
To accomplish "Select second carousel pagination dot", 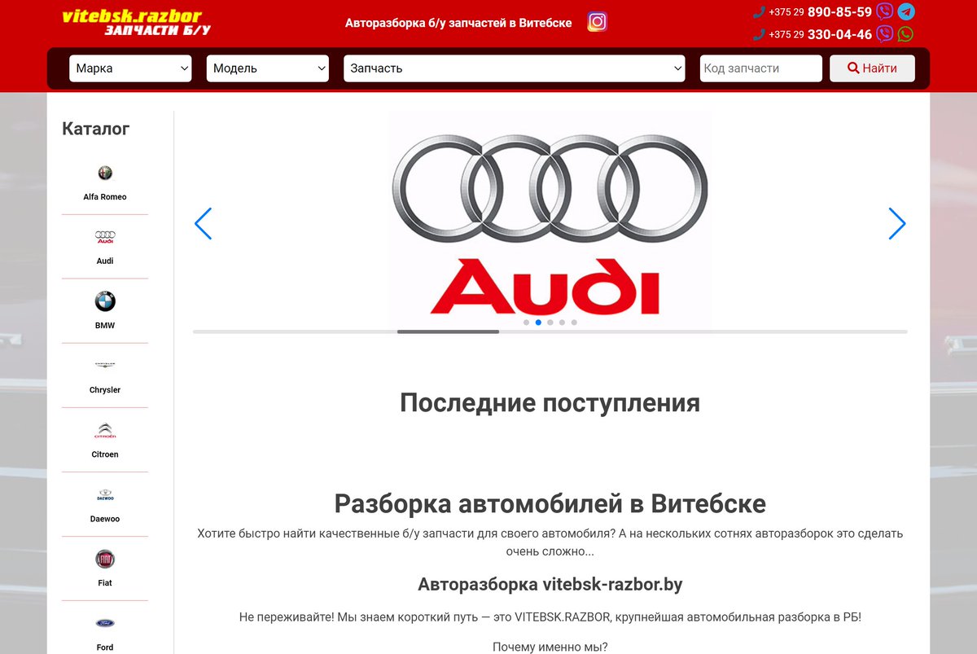I will click(x=538, y=323).
